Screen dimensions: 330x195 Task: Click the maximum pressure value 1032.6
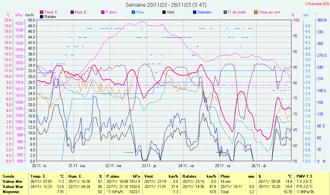[x=135, y=186]
